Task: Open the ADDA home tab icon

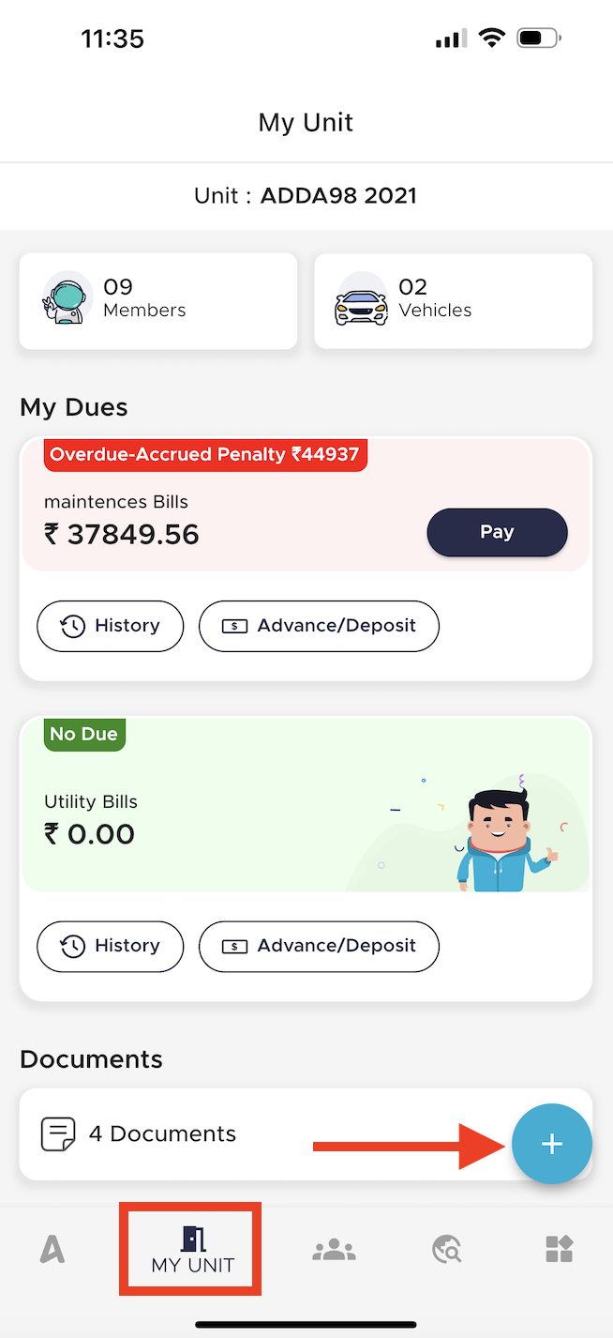Action: click(x=52, y=1248)
